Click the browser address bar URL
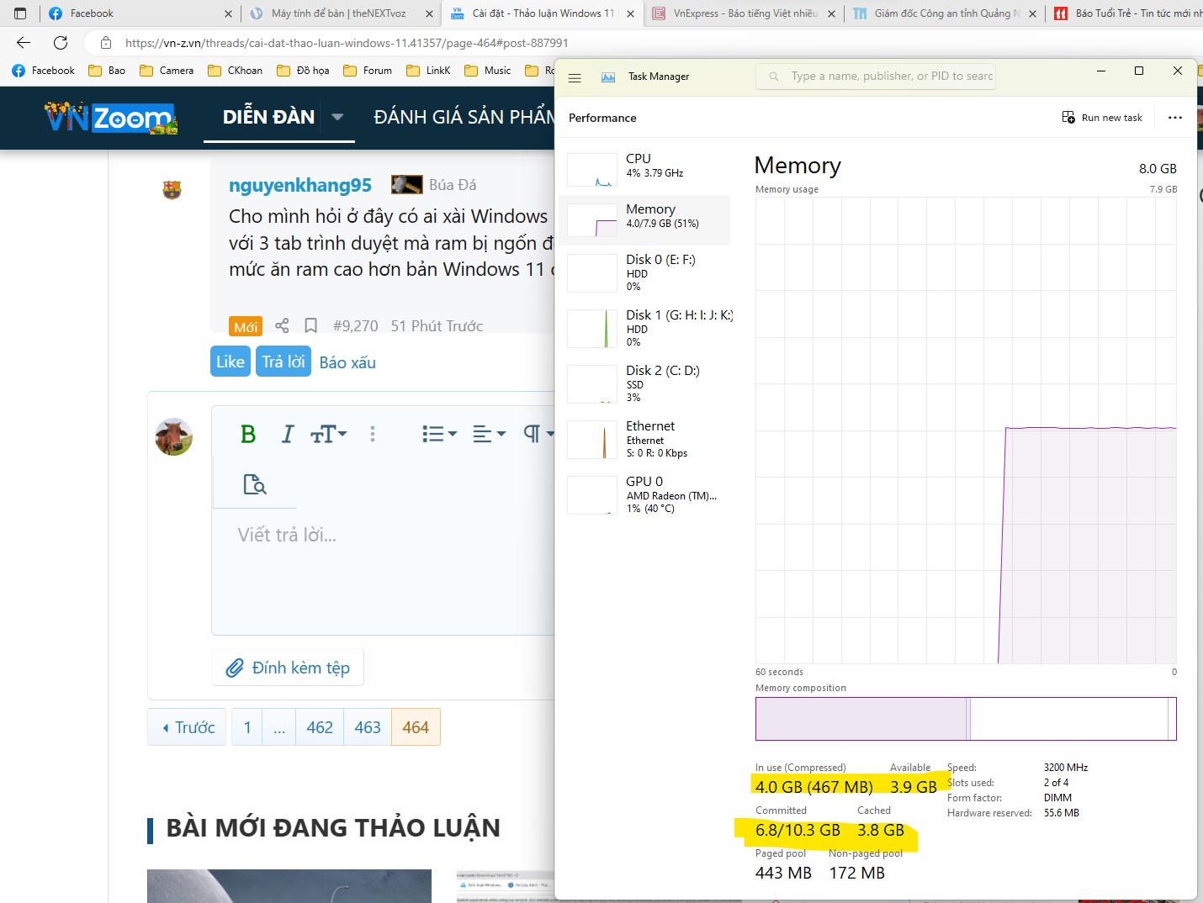This screenshot has height=903, width=1203. (x=347, y=43)
